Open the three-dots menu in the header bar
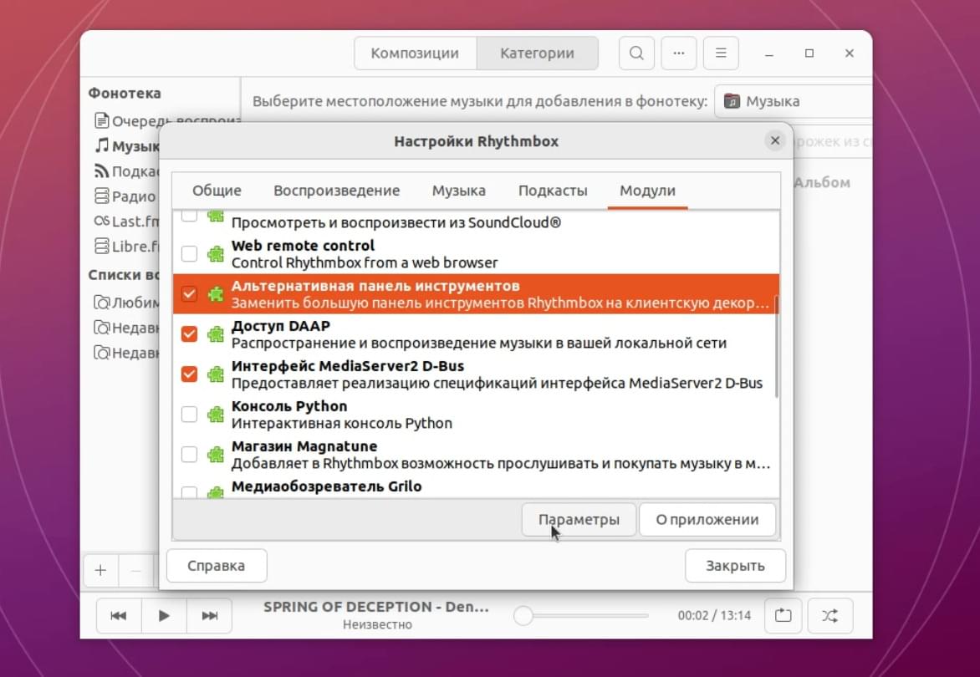Image resolution: width=980 pixels, height=677 pixels. 679,53
